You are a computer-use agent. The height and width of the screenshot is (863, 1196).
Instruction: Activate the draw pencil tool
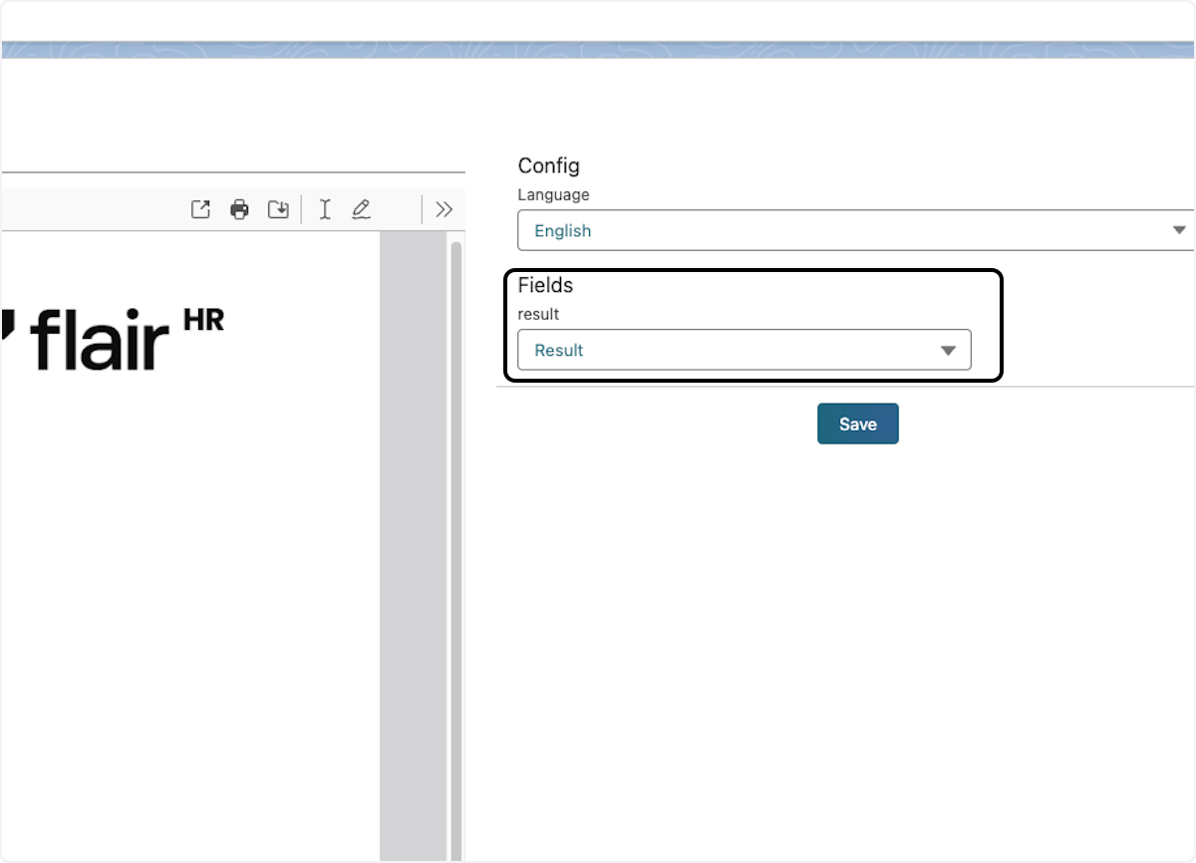pos(361,209)
